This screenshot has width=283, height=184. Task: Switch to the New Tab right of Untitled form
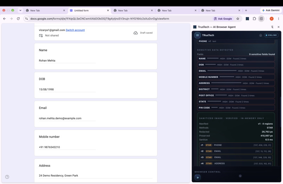coord(133,11)
